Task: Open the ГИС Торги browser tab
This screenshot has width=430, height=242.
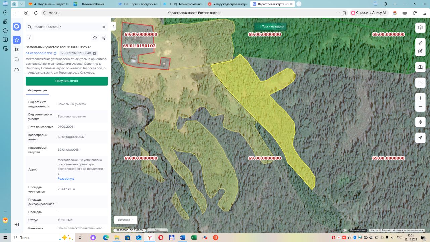Action: (x=138, y=4)
